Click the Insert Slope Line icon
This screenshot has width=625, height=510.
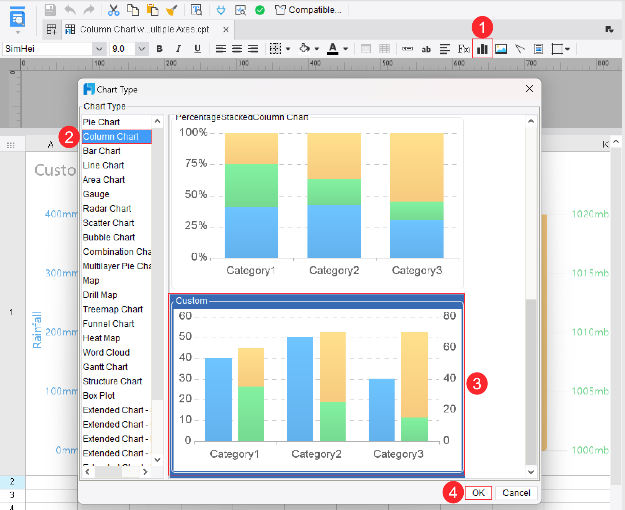click(x=520, y=49)
